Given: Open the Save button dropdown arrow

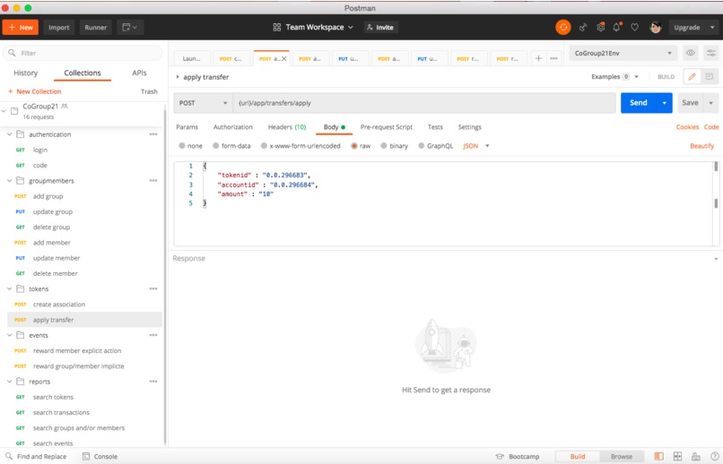Looking at the screenshot, I should [710, 103].
